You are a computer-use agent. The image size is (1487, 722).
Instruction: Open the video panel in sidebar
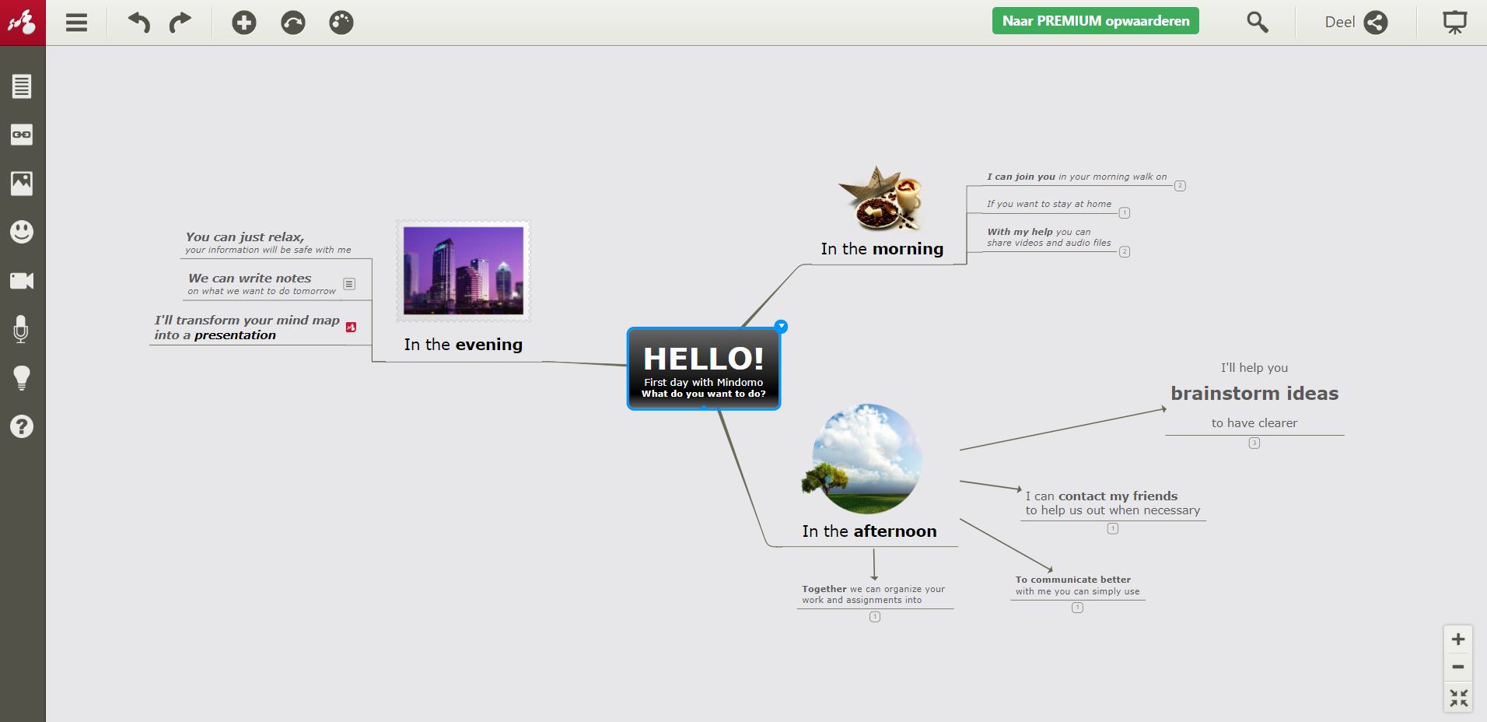click(x=22, y=281)
